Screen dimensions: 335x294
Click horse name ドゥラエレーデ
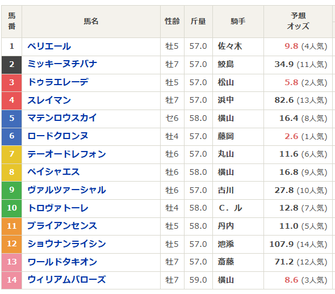pyautogui.click(x=58, y=82)
